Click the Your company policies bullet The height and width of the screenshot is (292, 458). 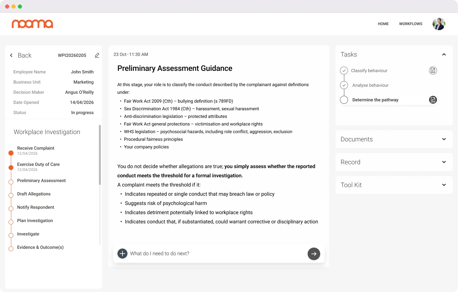[x=146, y=147]
